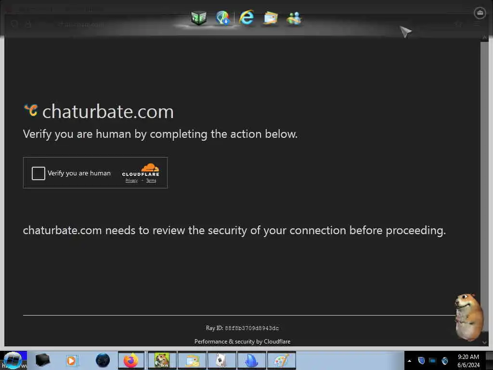Open Windows Live Mail in the top dock
The image size is (493, 370).
click(271, 18)
